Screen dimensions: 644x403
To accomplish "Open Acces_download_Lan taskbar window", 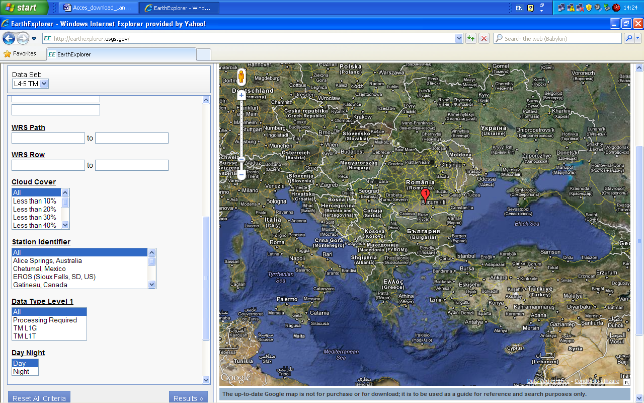I will coord(99,8).
